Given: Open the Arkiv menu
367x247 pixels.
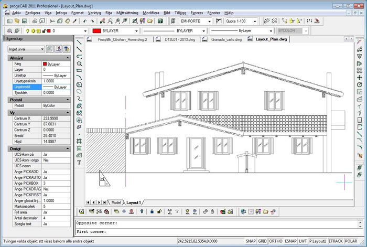Looking at the screenshot, I should point(16,13).
